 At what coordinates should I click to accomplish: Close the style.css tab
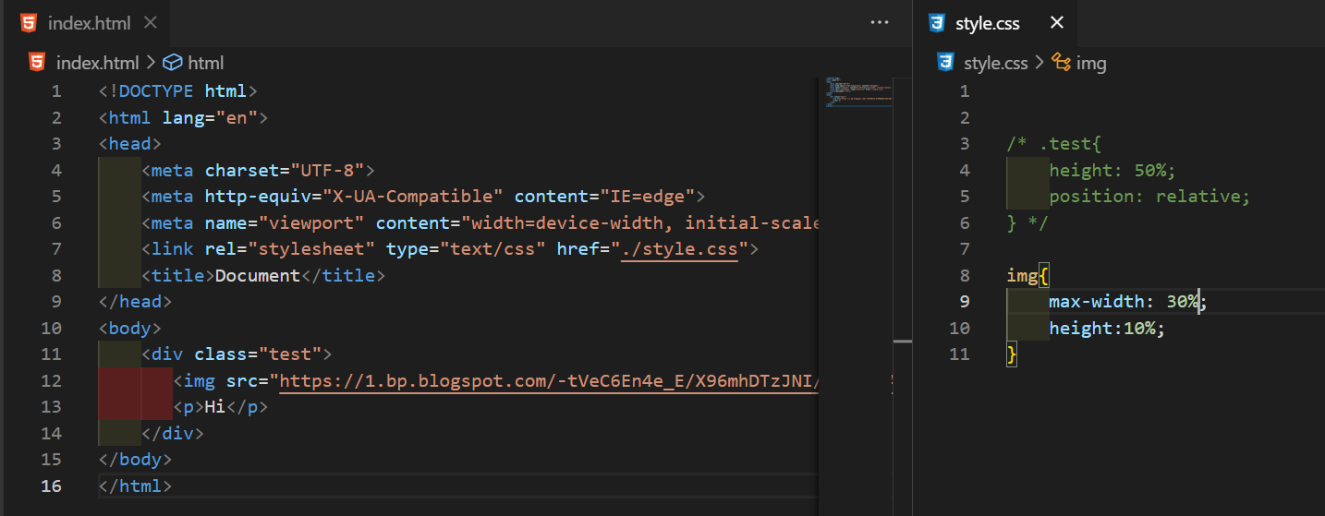pos(1057,23)
